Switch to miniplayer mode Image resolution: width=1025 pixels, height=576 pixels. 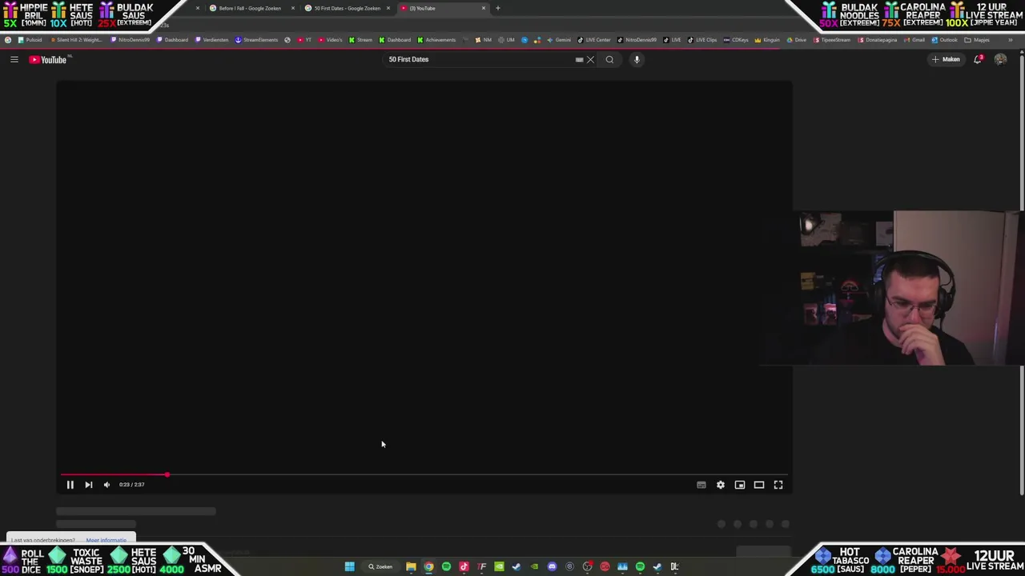click(x=739, y=484)
